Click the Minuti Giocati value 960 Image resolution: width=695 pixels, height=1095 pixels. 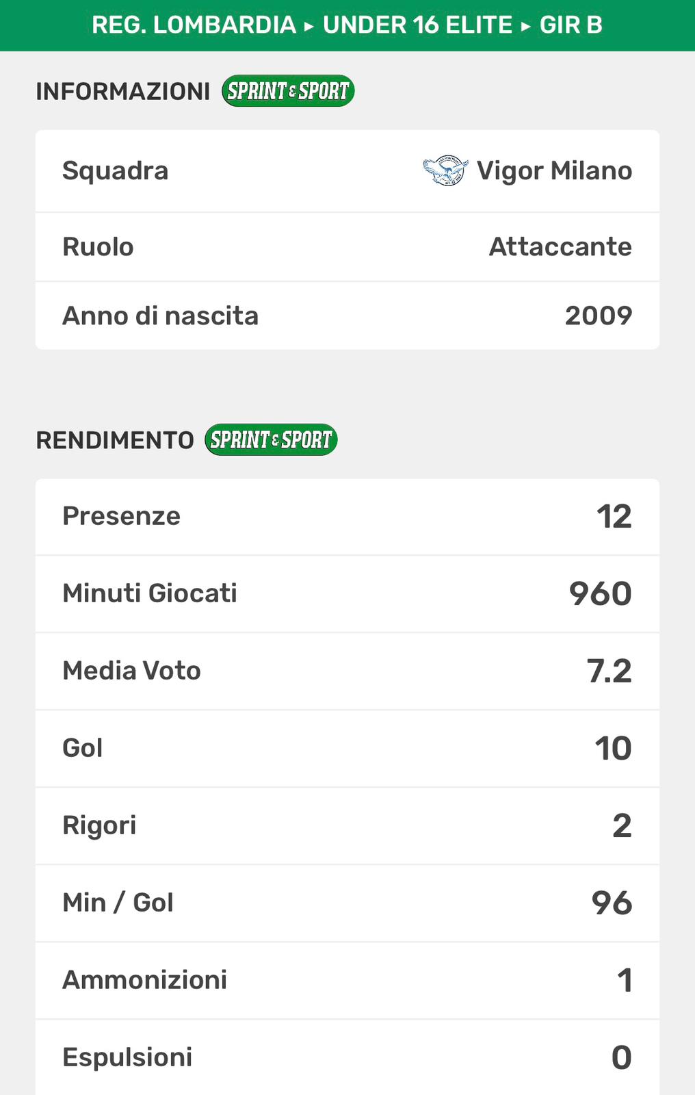tap(600, 593)
